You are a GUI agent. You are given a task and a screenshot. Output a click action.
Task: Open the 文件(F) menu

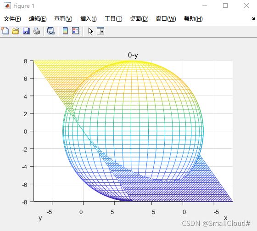[12, 19]
